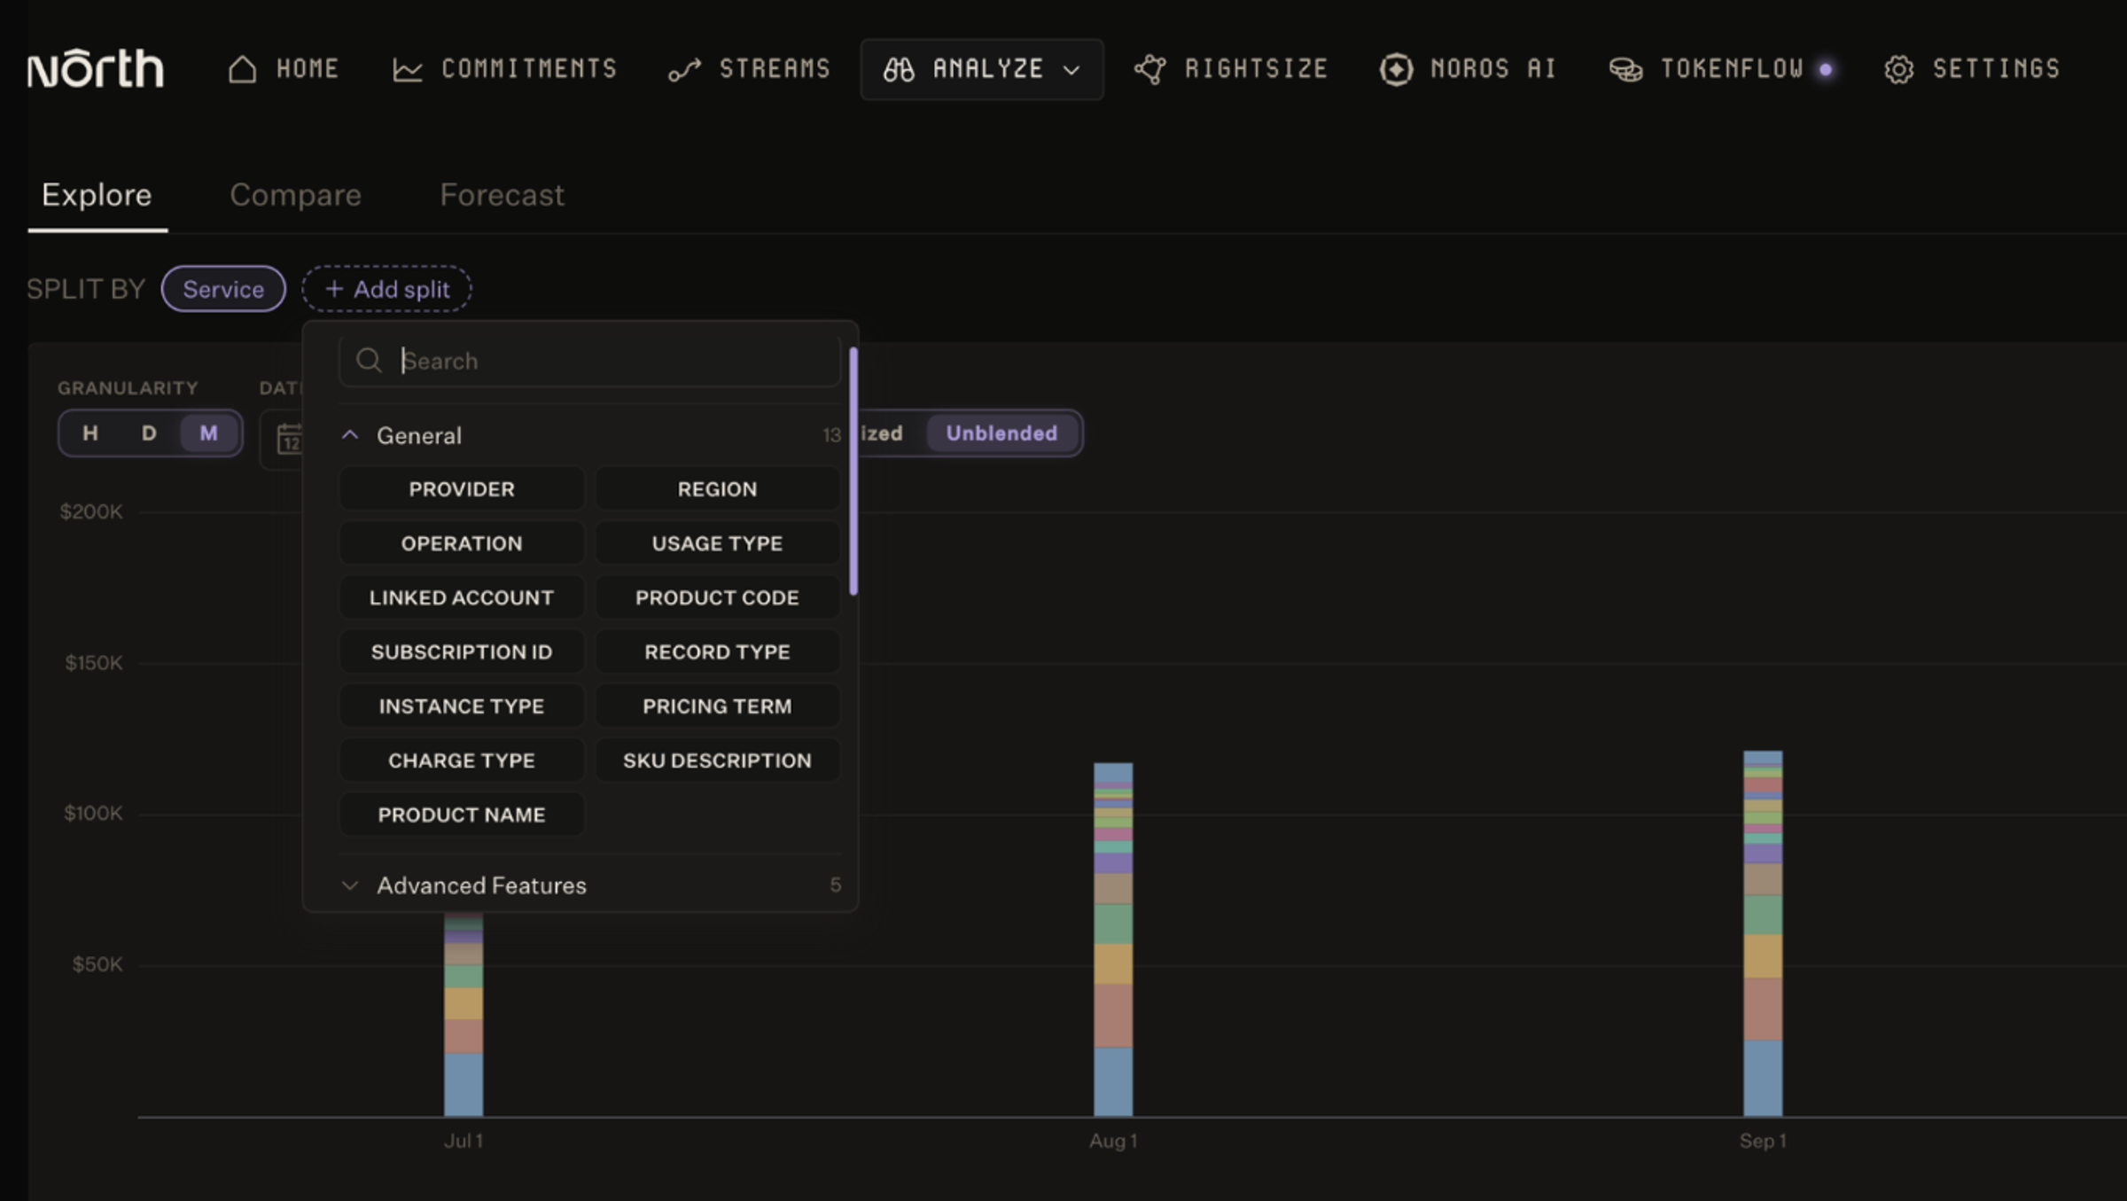Select daily granularity D
Screen dimensions: 2127x1201
(x=149, y=433)
